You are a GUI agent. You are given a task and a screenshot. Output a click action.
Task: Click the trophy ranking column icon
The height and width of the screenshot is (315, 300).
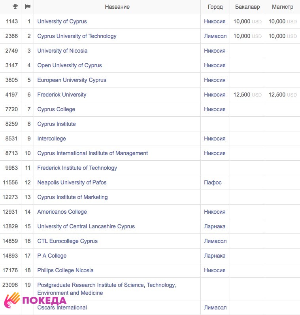click(15, 7)
